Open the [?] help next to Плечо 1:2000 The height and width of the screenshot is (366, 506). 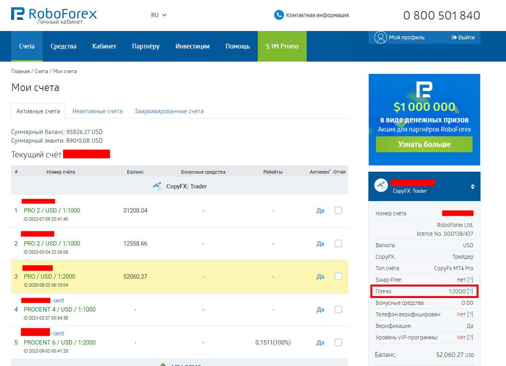point(470,291)
